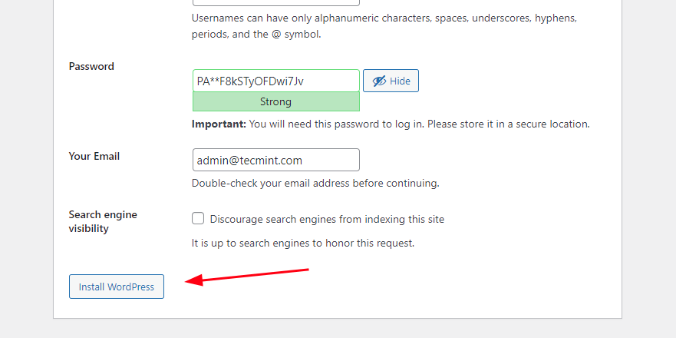Click the Install WordPress button
The height and width of the screenshot is (338, 676).
point(117,287)
